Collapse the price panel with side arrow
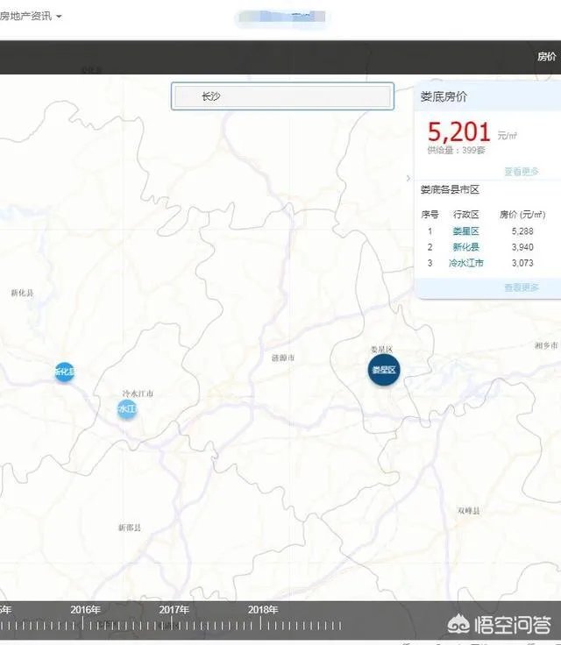Screen dimensions: 561x645 [408, 178]
